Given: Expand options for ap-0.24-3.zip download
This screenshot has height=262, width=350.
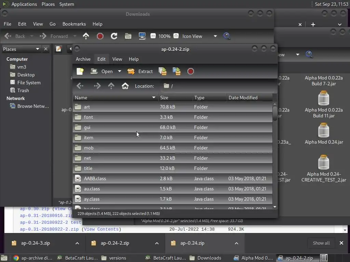Looking at the screenshot, I should tap(77, 243).
